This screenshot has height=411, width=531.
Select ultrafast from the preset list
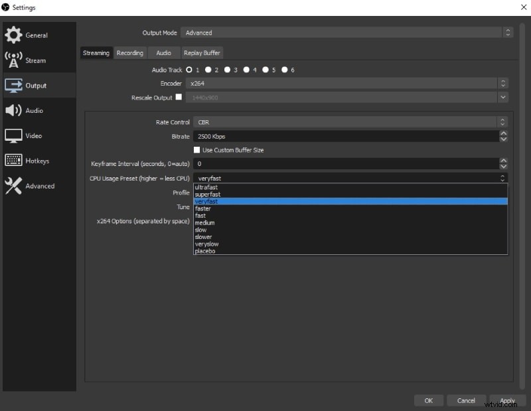tap(206, 187)
